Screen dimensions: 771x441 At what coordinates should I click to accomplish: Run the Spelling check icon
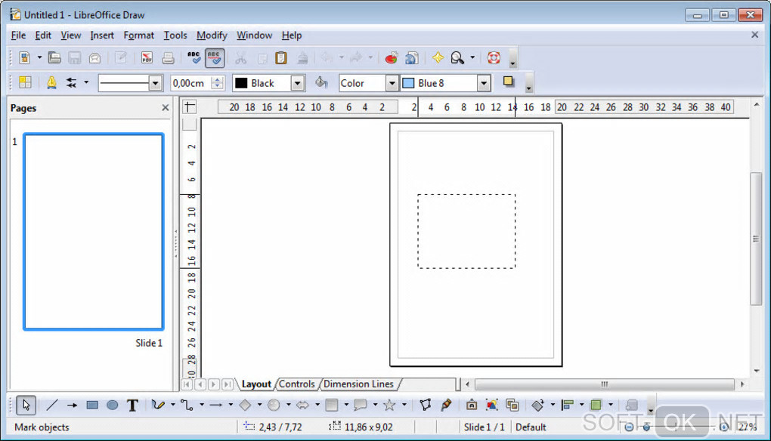[x=194, y=58]
